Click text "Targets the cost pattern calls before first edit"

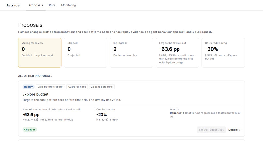[55, 100]
